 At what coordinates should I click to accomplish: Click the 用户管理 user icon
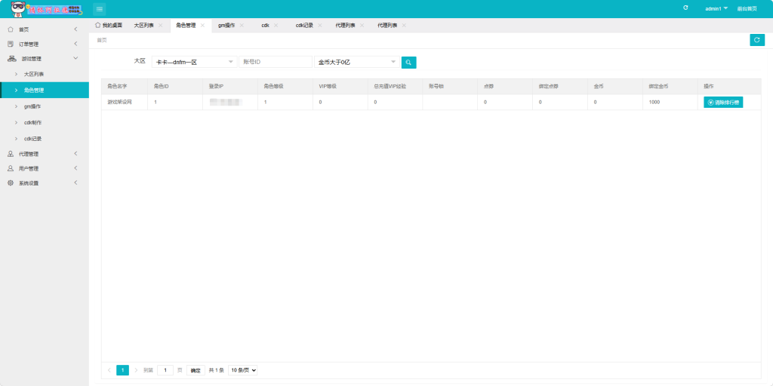tap(11, 168)
